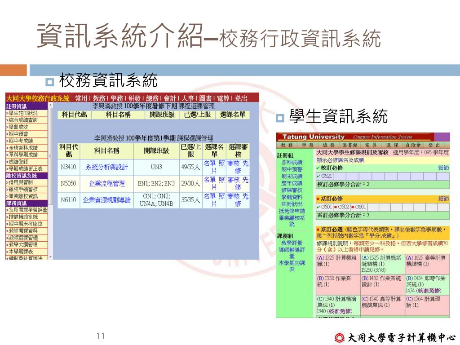
Task: Click the G521 course cell
Action: pos(324,176)
